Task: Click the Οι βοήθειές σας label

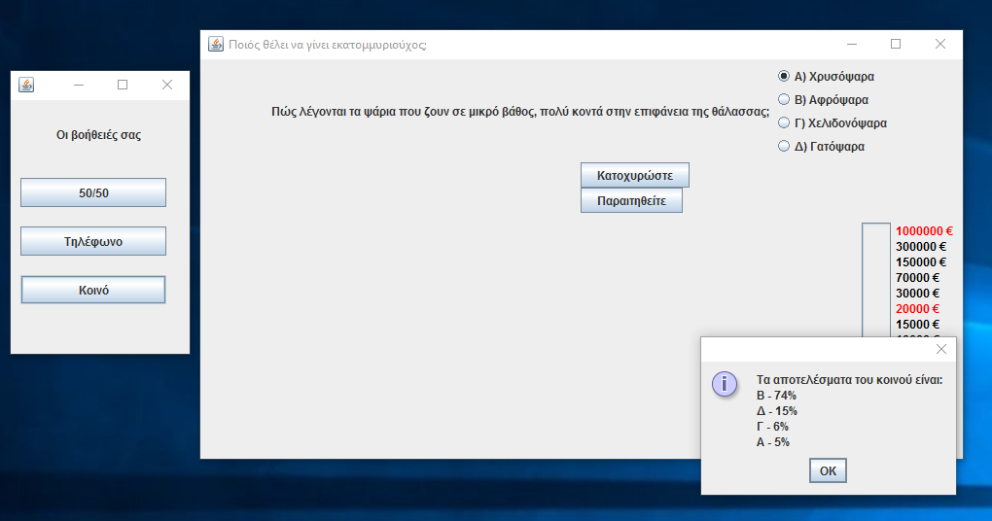Action: click(x=98, y=135)
